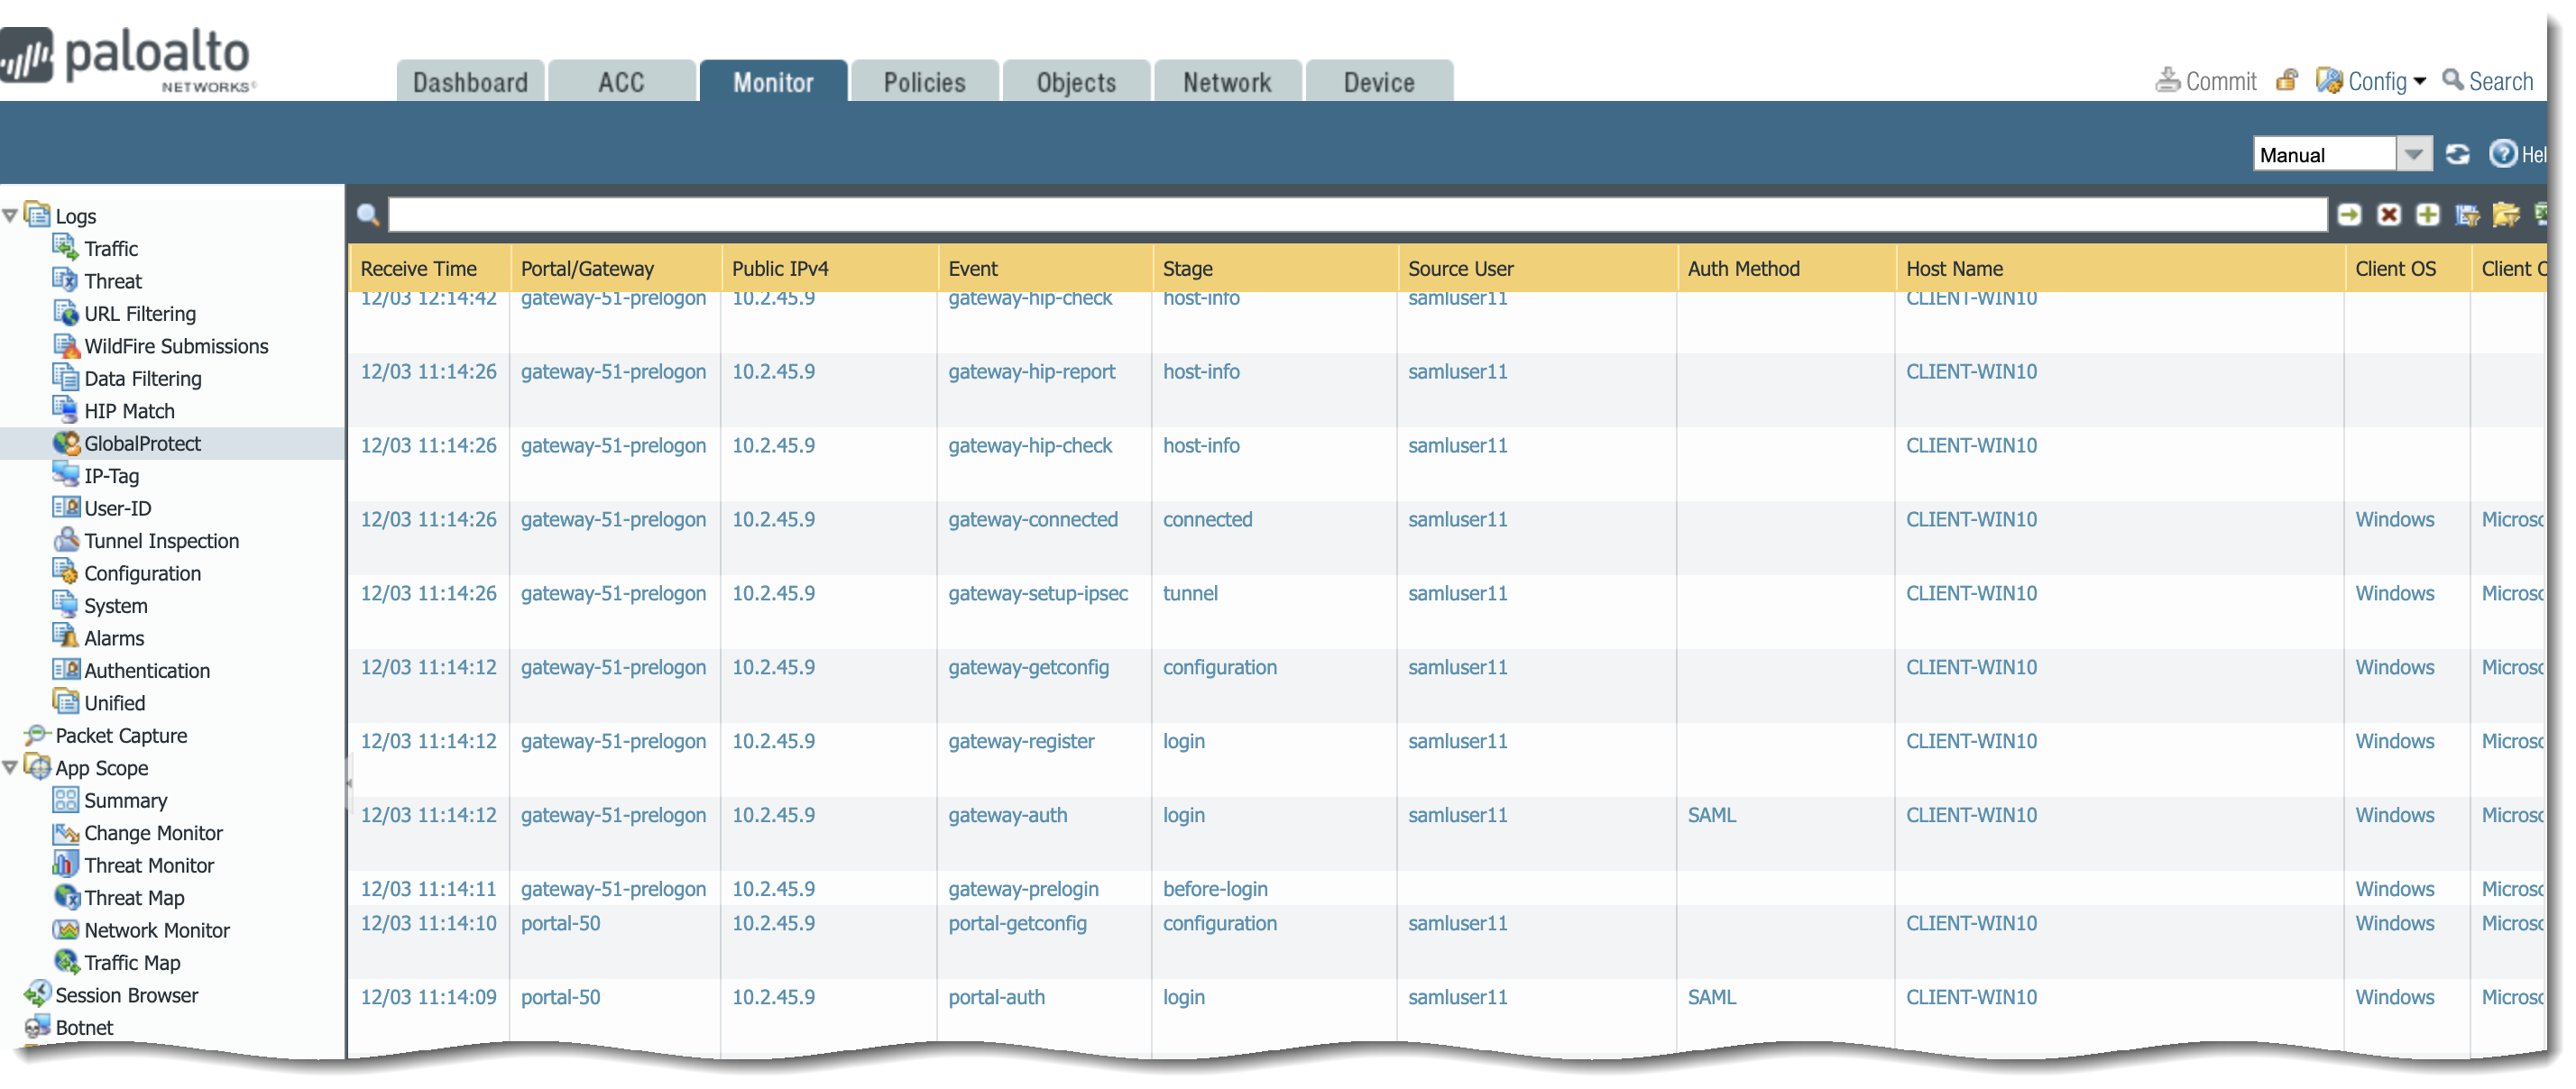Add a filter with the green plus icon
2576x1089 pixels.
[2427, 214]
